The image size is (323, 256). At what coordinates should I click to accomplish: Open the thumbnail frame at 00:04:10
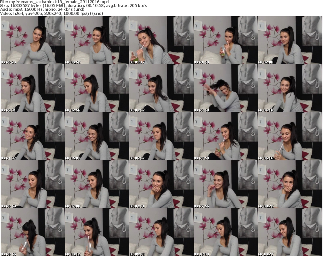point(290,88)
